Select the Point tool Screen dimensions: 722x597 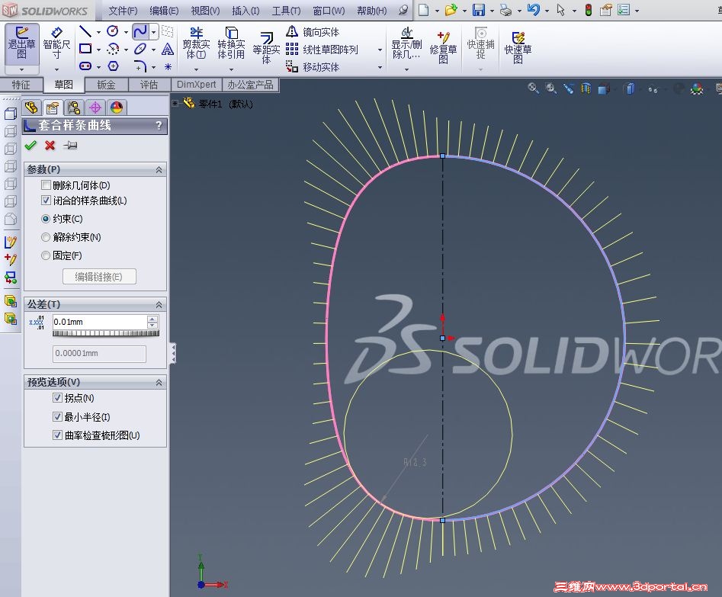(168, 67)
